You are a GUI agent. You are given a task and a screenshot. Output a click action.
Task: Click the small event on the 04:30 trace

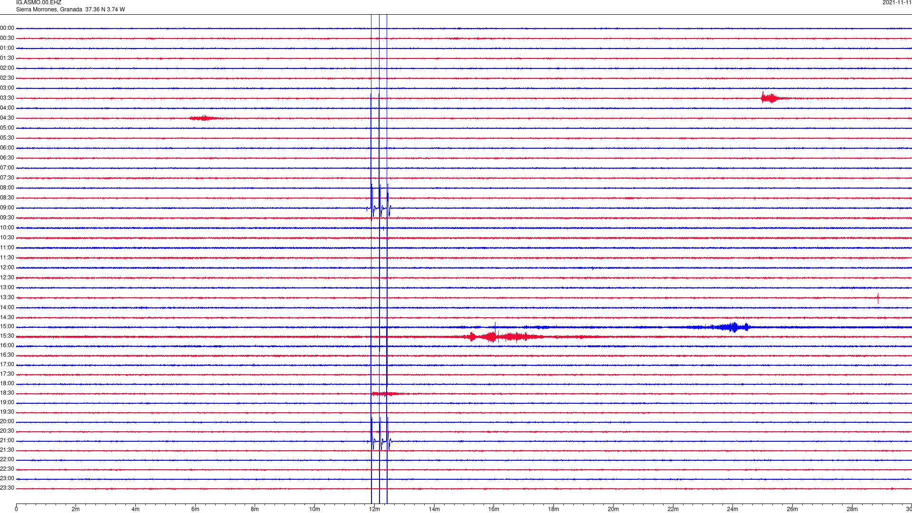tap(205, 118)
